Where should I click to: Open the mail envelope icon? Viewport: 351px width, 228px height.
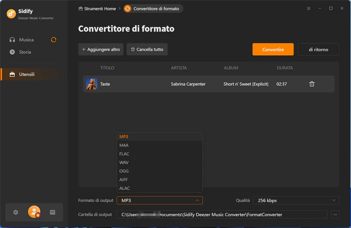coord(53,212)
